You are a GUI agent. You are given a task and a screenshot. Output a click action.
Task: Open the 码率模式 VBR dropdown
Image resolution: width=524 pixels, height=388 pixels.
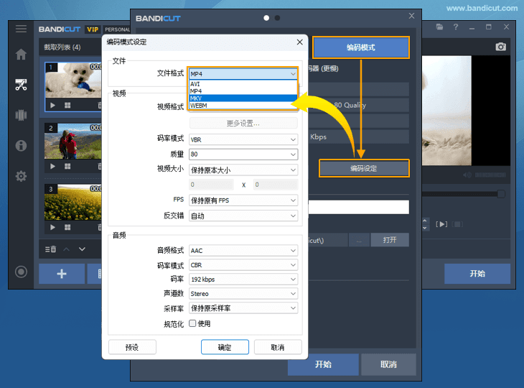pyautogui.click(x=243, y=138)
